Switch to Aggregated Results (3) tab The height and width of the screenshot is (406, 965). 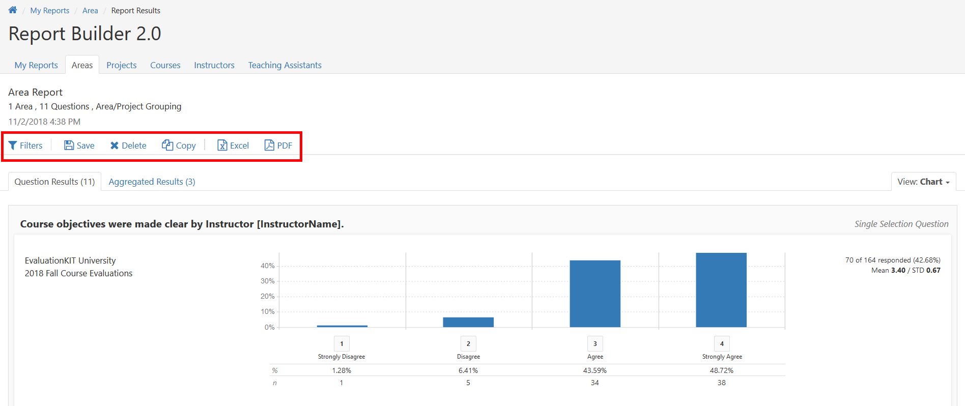point(152,182)
